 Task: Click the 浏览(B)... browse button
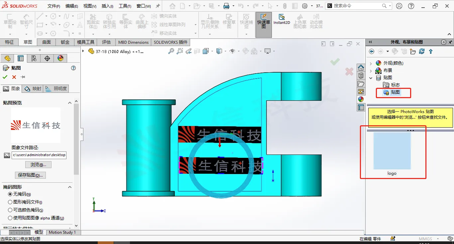(x=38, y=165)
